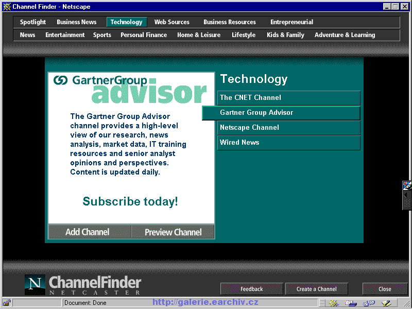The width and height of the screenshot is (412, 309).
Task: Click the Preview Channel button
Action: coord(173,232)
